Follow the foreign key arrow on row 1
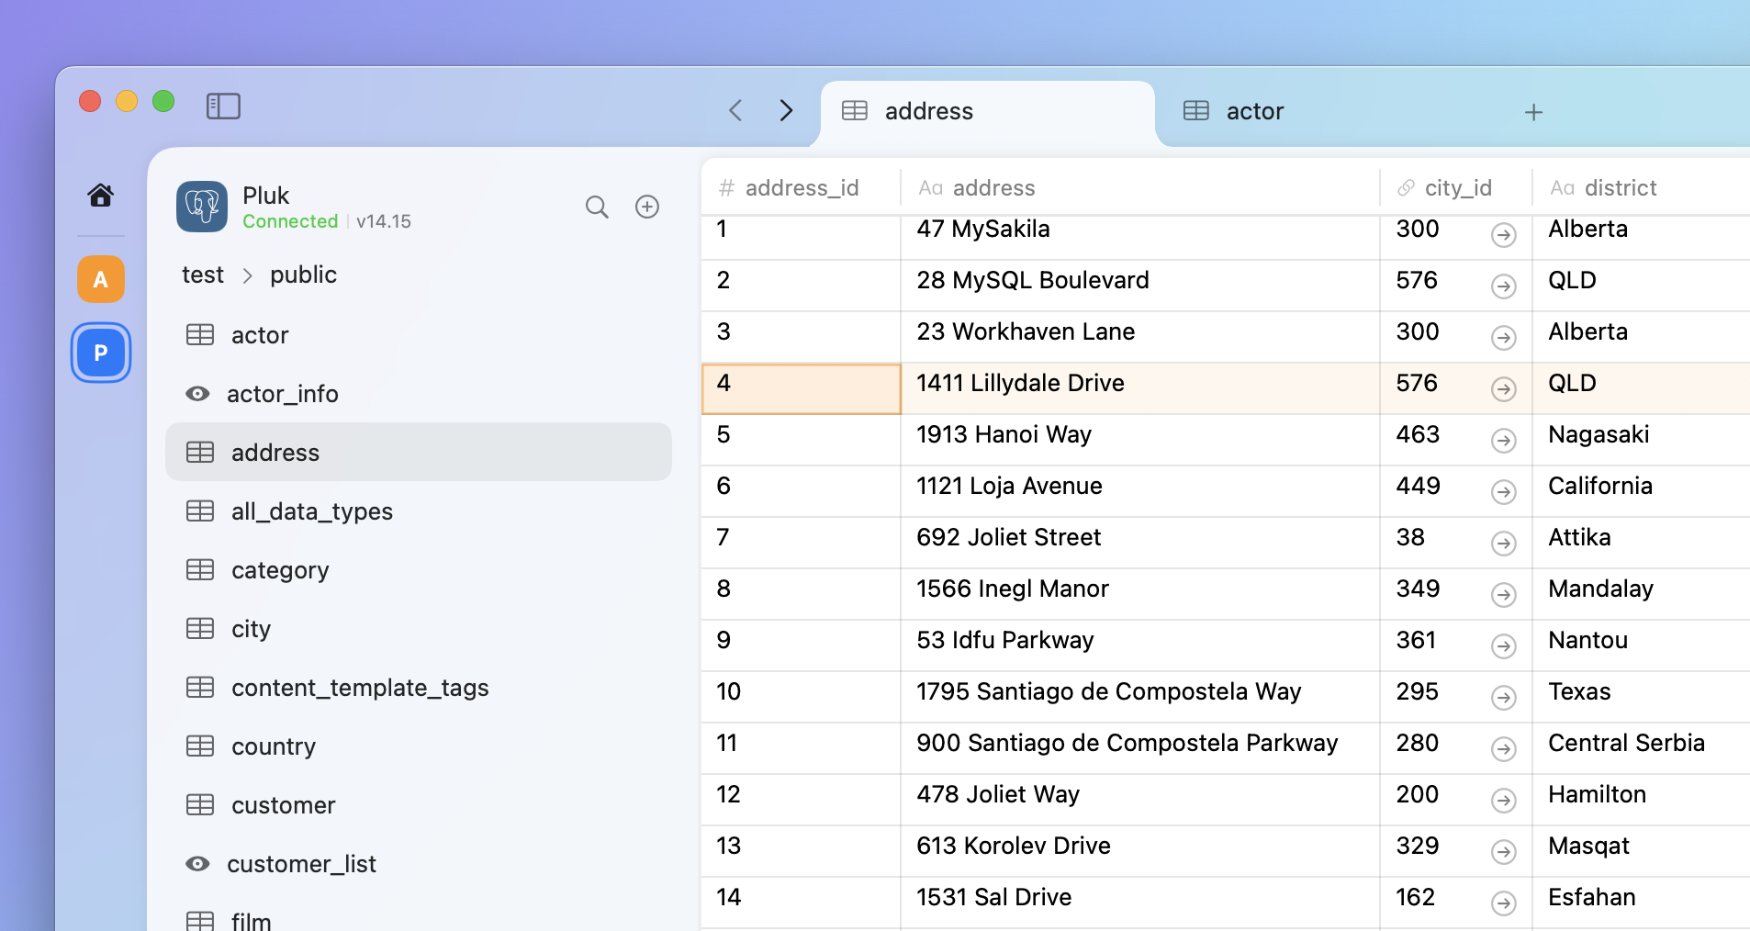This screenshot has height=931, width=1750. (x=1502, y=235)
